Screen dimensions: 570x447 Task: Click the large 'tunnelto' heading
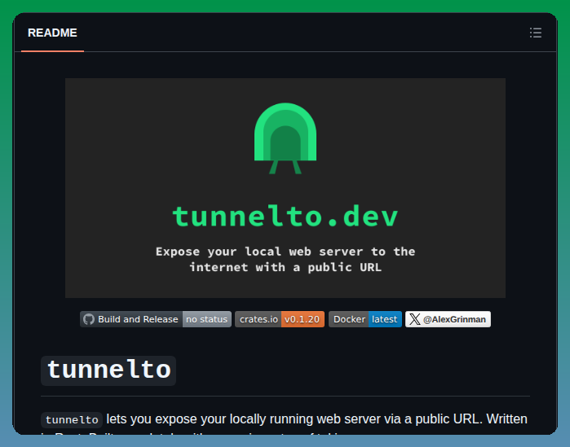pyautogui.click(x=108, y=370)
